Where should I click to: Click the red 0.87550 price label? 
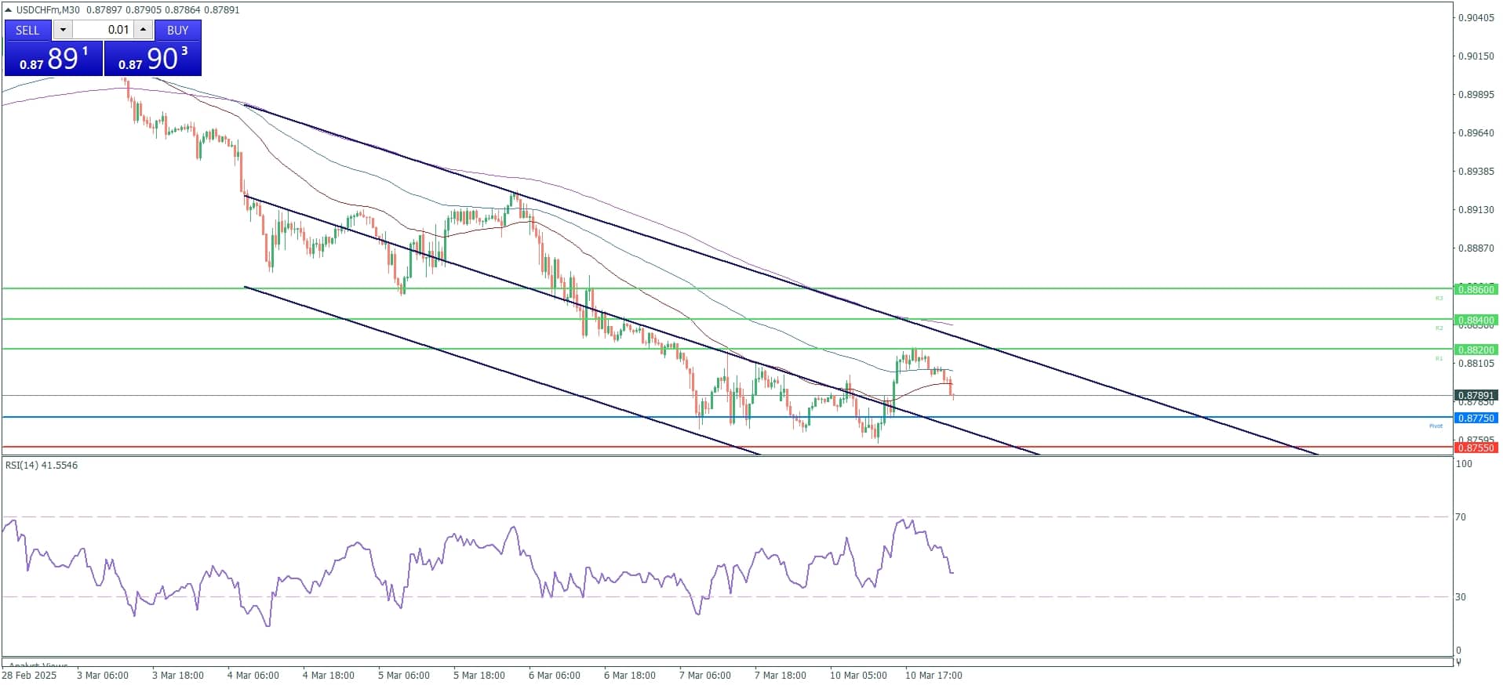click(x=1476, y=448)
